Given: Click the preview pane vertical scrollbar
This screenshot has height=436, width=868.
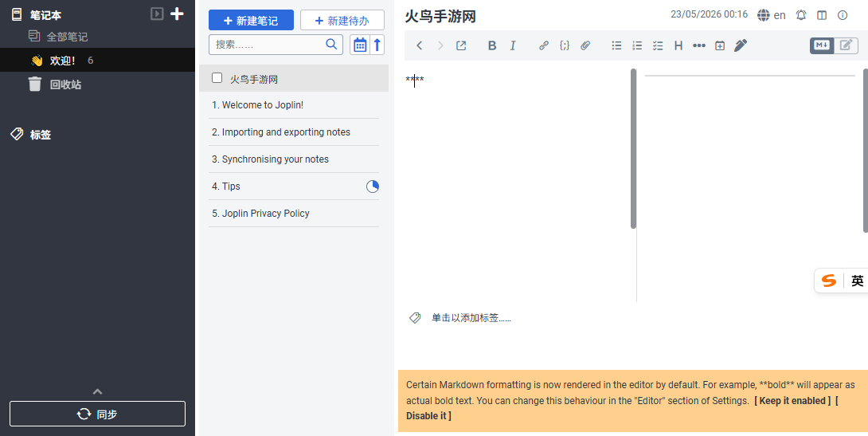Looking at the screenshot, I should coord(866,150).
